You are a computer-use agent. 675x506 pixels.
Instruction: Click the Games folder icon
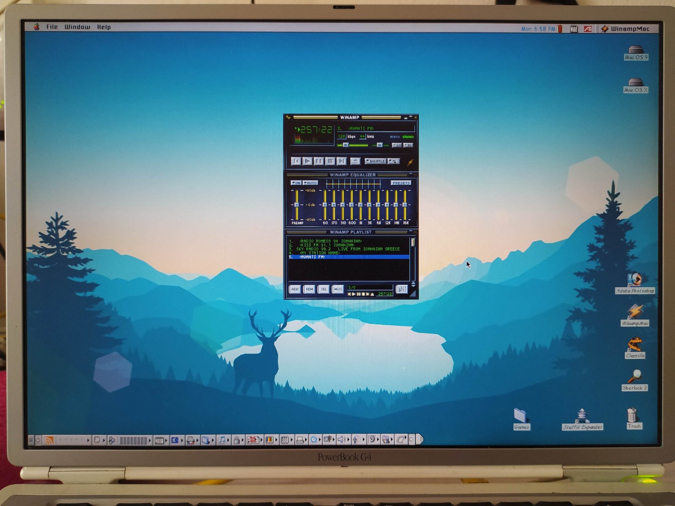(521, 419)
